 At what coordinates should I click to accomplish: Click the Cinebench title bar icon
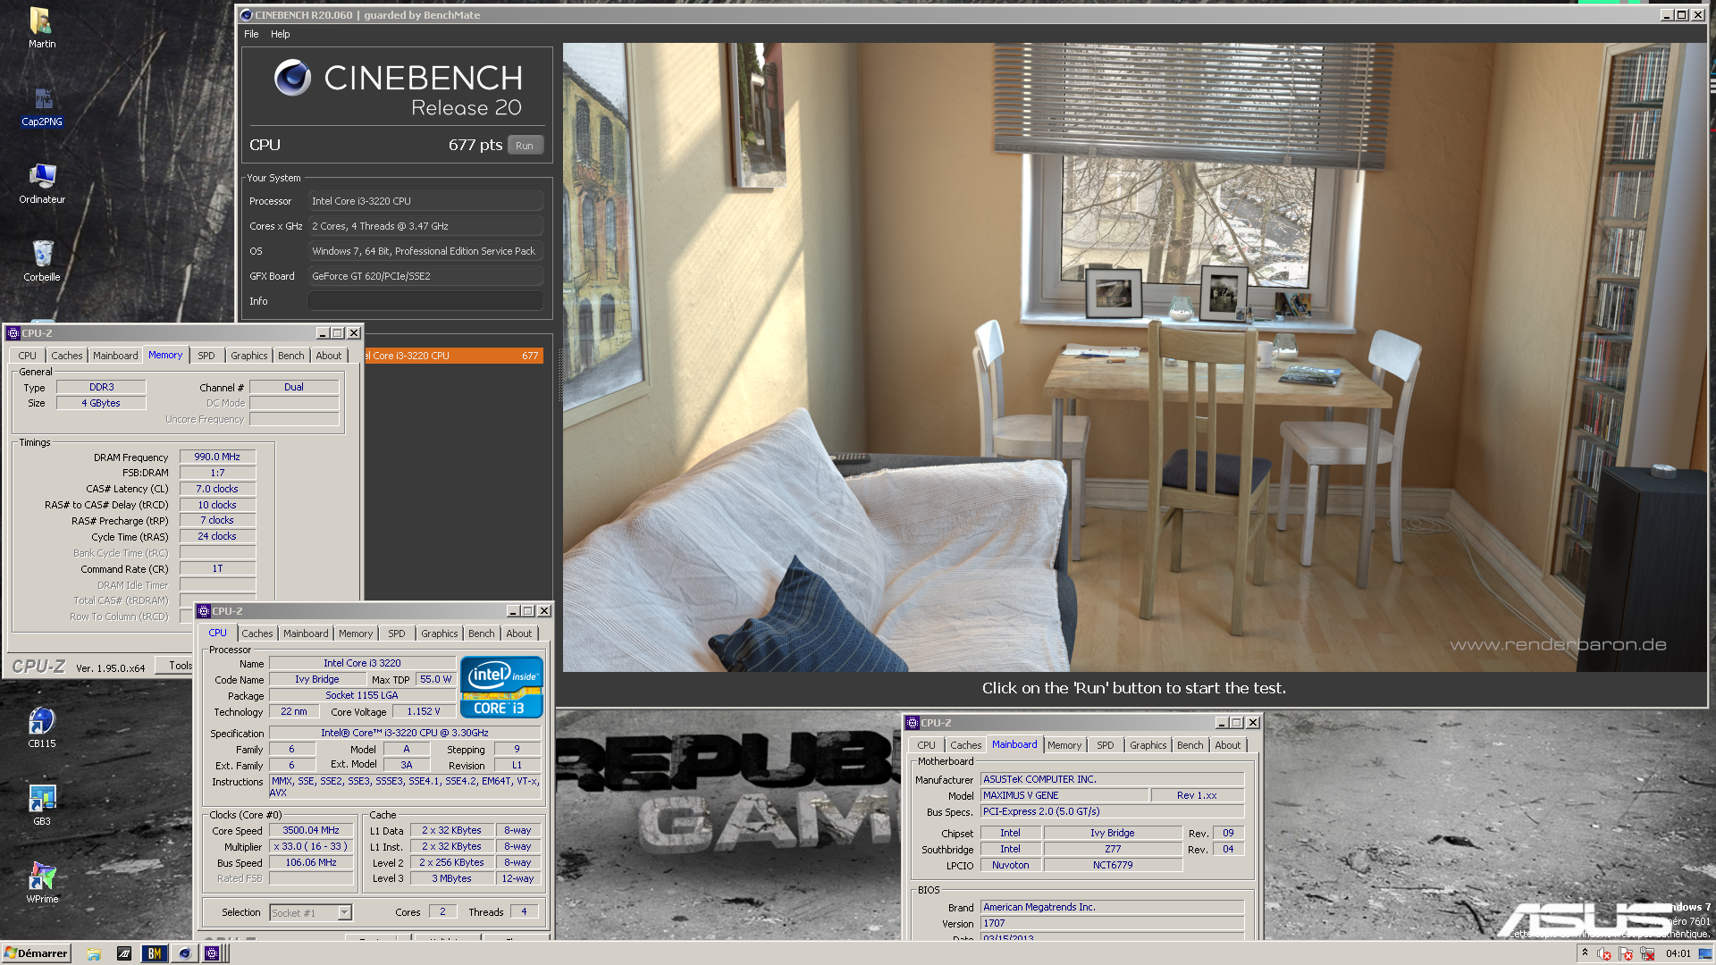point(247,15)
